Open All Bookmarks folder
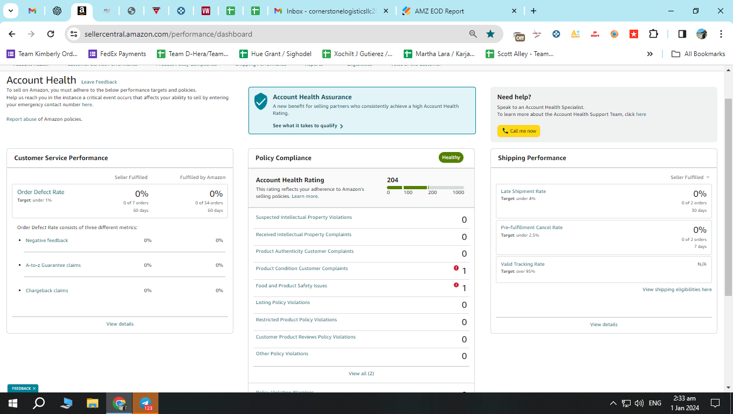The image size is (733, 414). 698,54
